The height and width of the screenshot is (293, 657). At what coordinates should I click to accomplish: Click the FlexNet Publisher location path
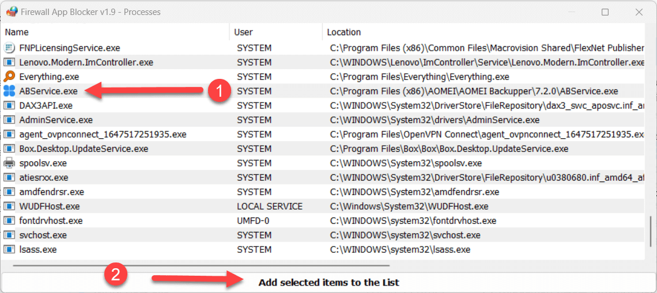point(487,48)
